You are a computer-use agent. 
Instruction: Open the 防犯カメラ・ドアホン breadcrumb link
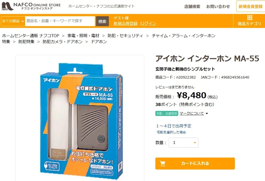[63, 42]
